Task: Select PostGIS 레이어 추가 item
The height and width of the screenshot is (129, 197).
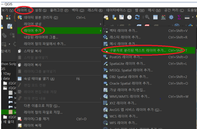Action: coord(149,57)
